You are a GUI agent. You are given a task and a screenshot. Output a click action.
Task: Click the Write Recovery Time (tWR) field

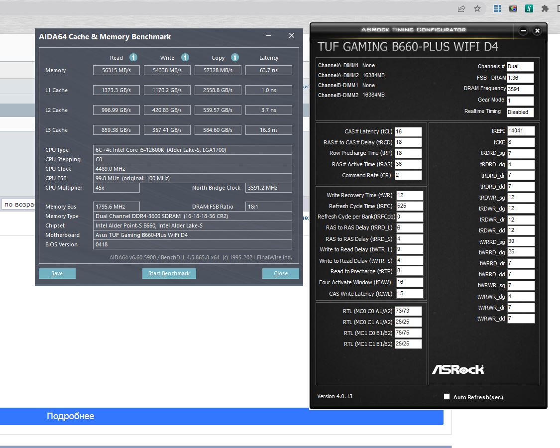click(x=410, y=196)
